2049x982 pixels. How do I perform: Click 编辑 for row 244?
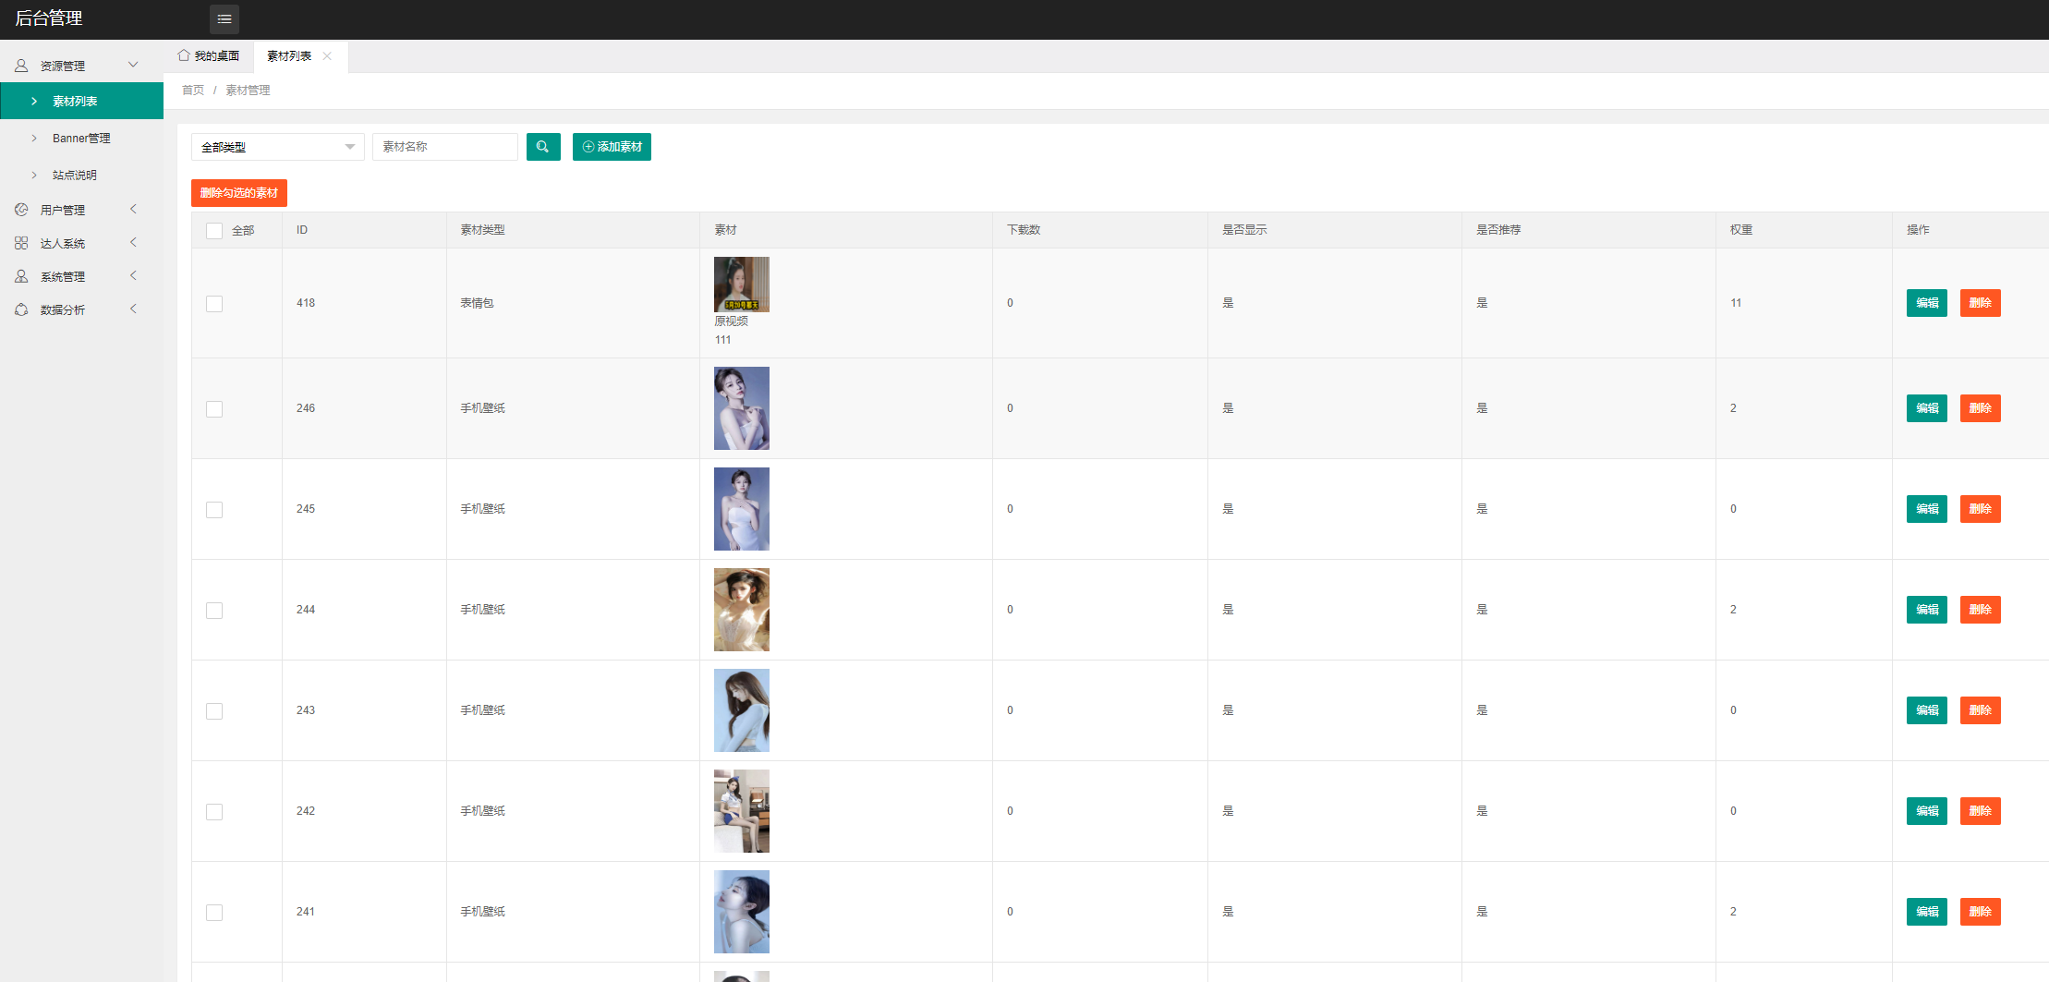(1927, 610)
